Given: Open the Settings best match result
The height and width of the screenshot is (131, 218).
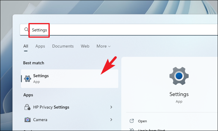Looking at the screenshot, I should [70, 79].
